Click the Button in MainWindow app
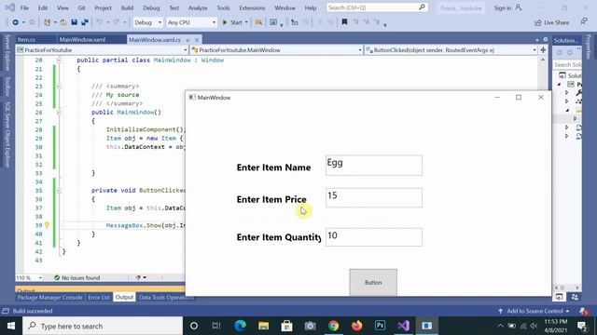 (373, 282)
